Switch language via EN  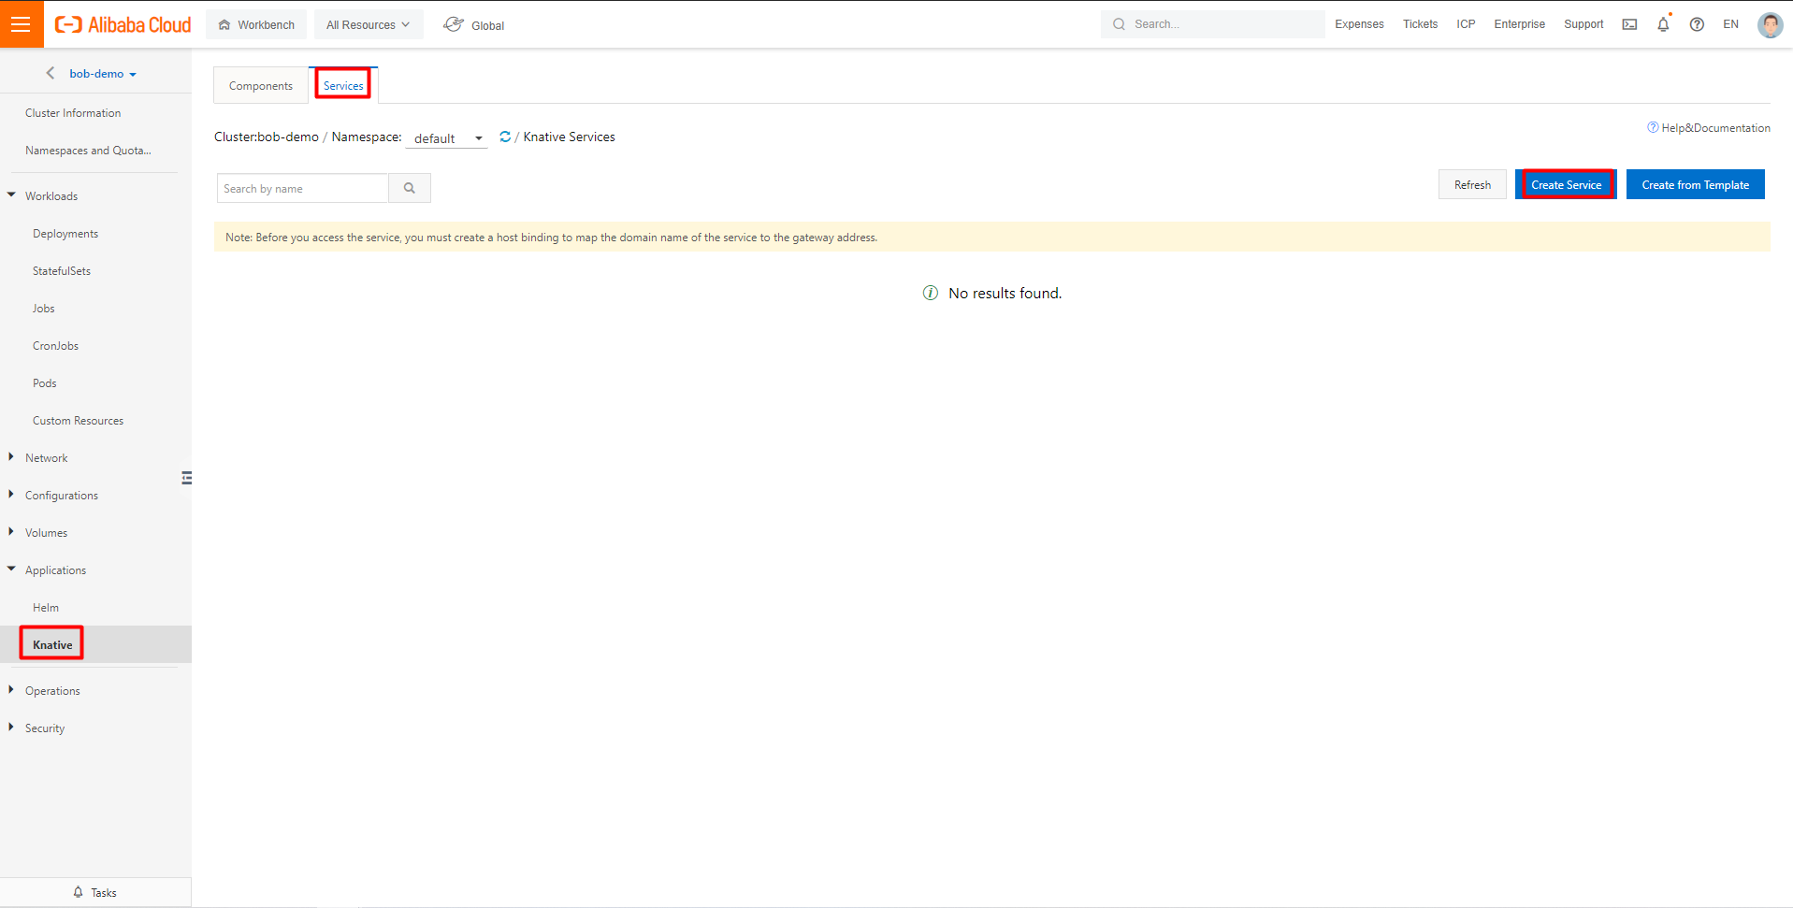(1730, 24)
